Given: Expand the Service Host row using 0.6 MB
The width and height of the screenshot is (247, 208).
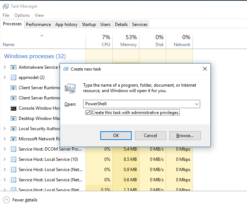Looking at the screenshot, I should click(x=5, y=180).
